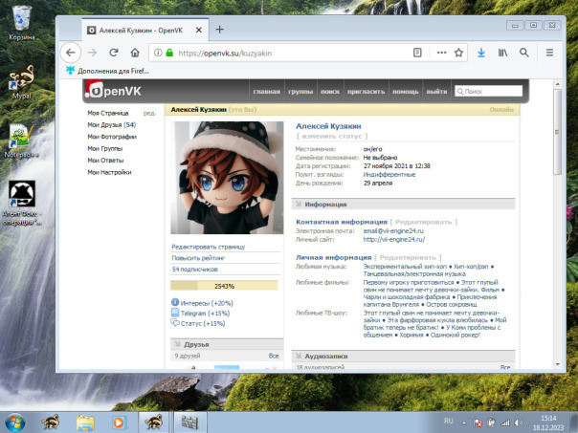Open группы in the OpenVK top menu
This screenshot has width=578, height=433.
[x=300, y=92]
